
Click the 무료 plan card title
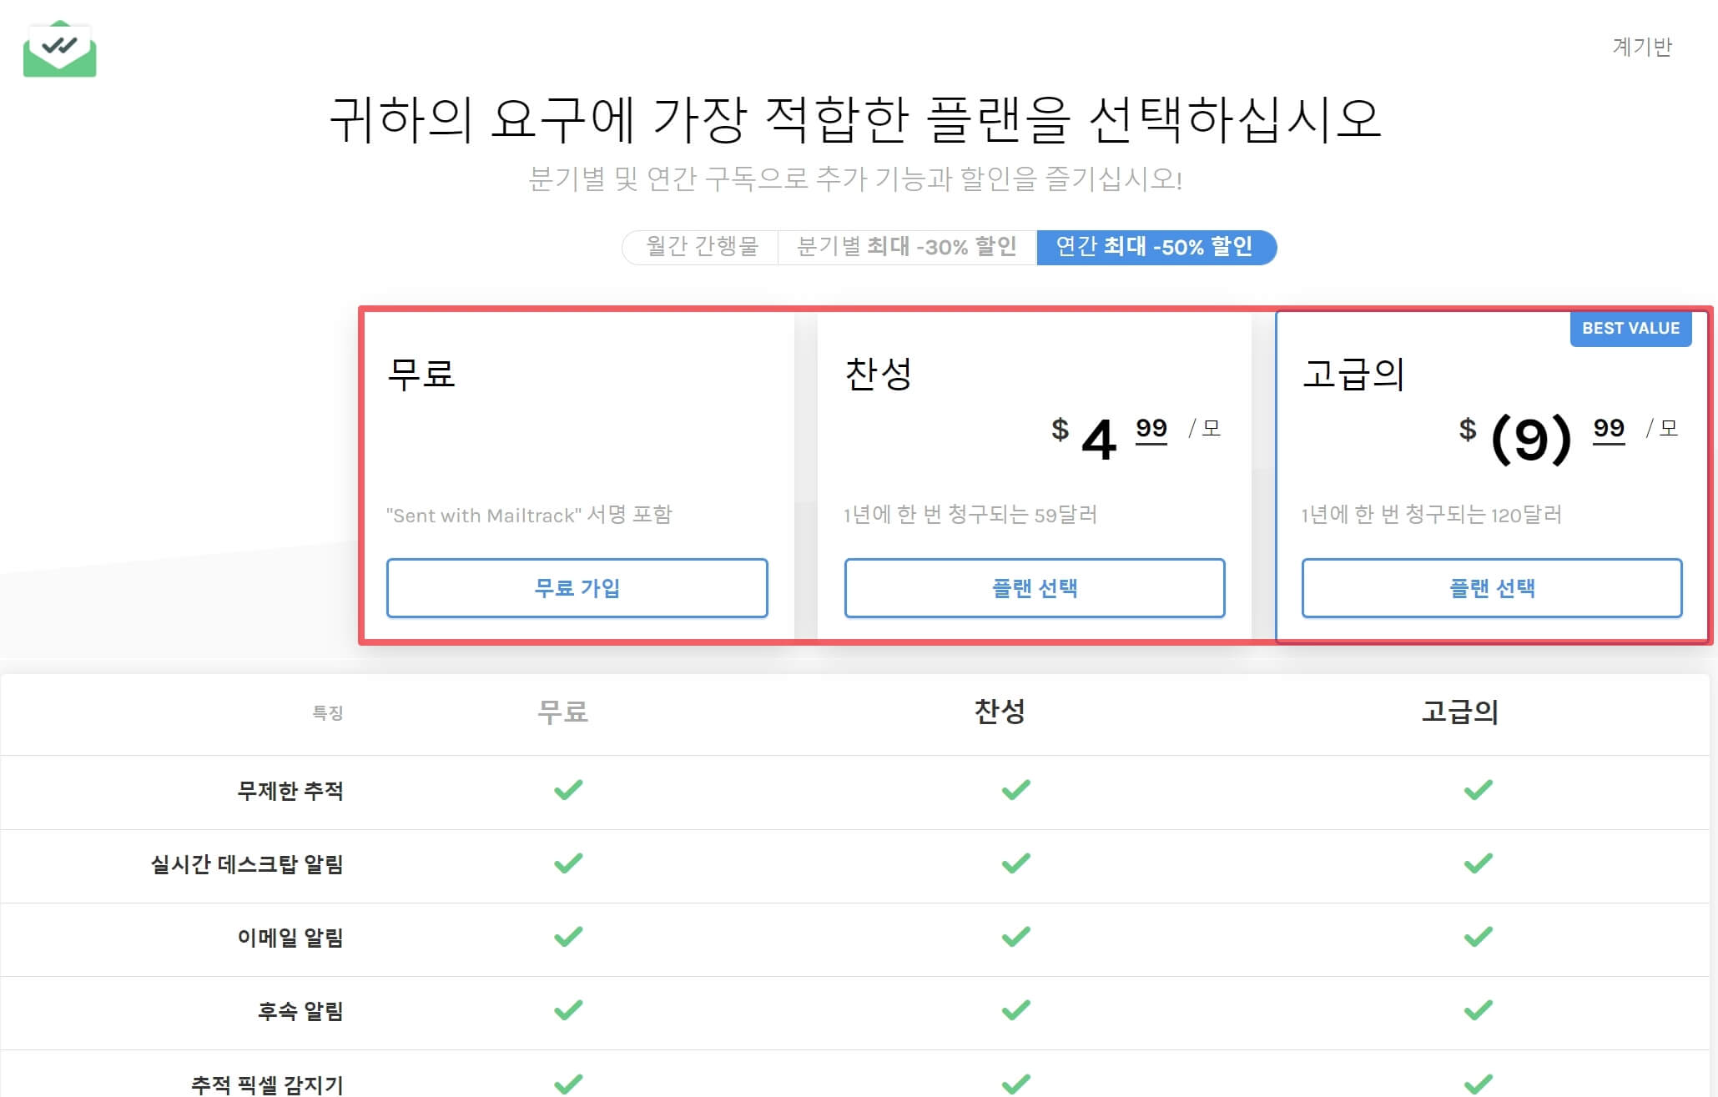[421, 374]
